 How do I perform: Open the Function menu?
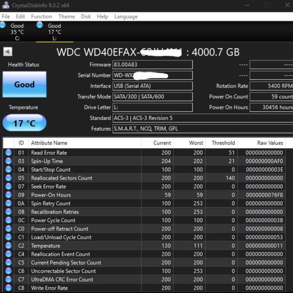[x=42, y=16]
